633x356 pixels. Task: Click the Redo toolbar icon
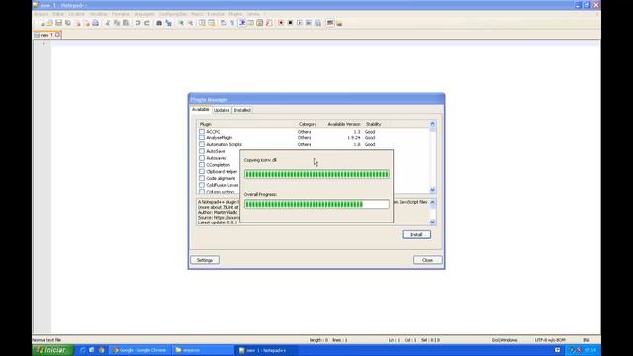pyautogui.click(x=147, y=23)
